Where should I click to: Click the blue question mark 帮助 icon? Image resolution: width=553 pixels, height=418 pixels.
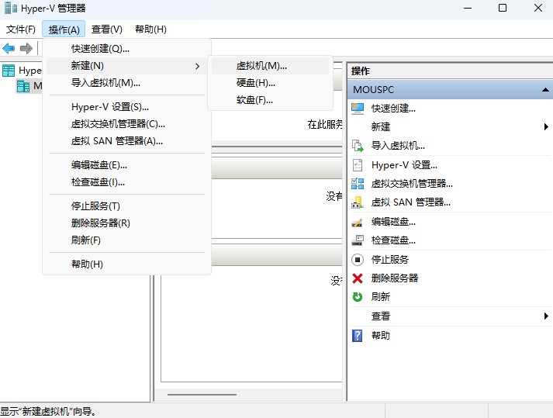point(358,335)
